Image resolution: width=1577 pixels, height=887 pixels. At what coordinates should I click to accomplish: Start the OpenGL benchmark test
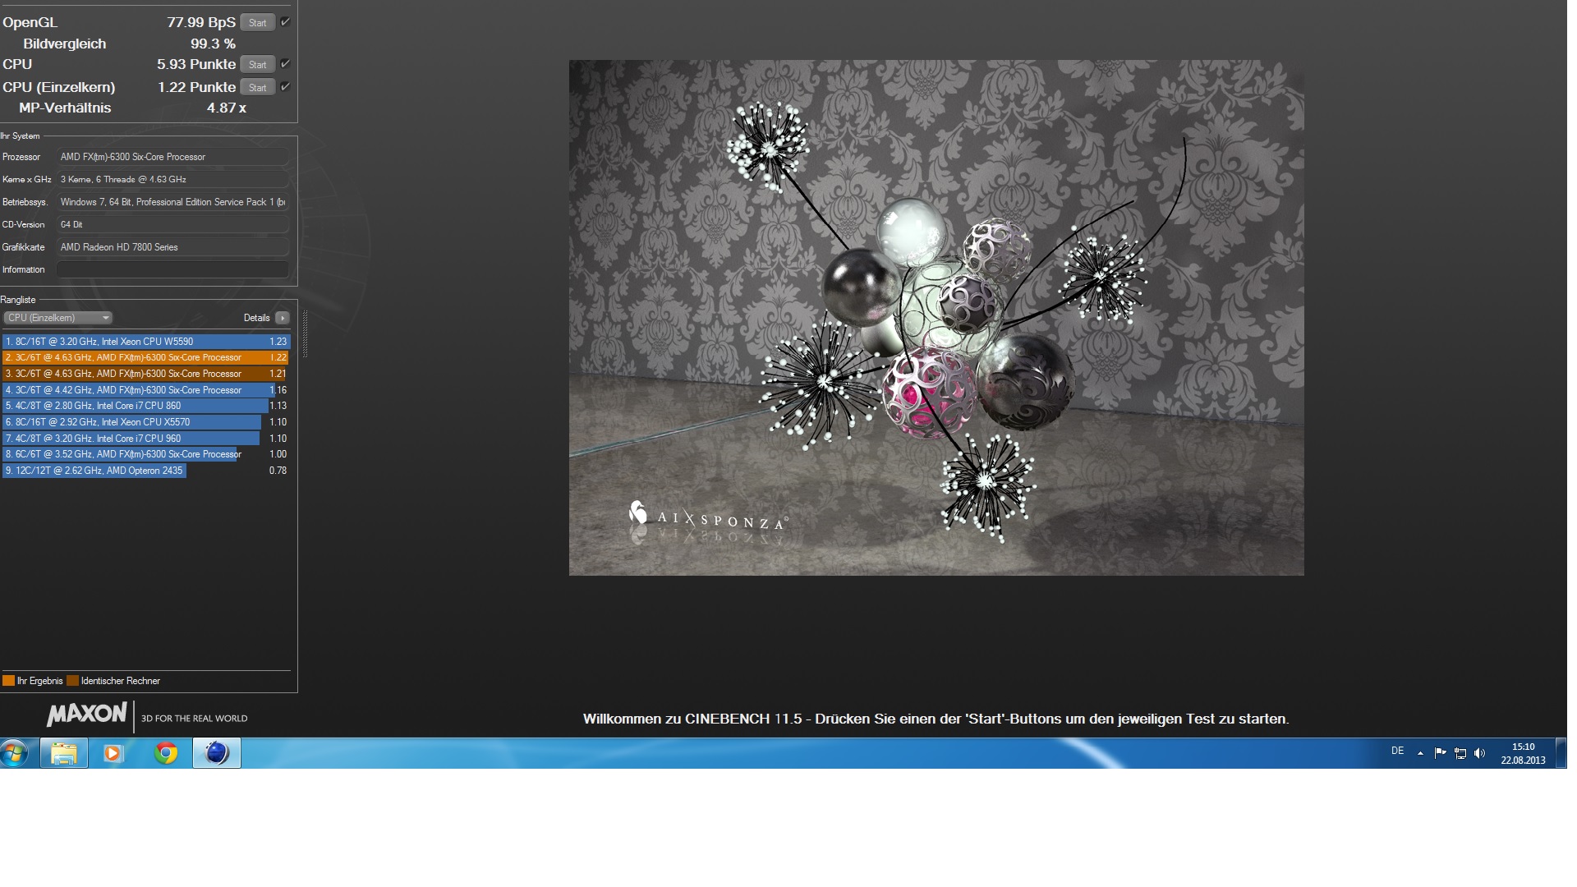257,22
